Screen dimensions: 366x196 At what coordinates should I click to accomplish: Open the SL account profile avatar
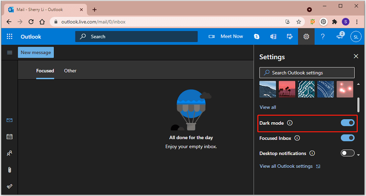[x=356, y=36]
